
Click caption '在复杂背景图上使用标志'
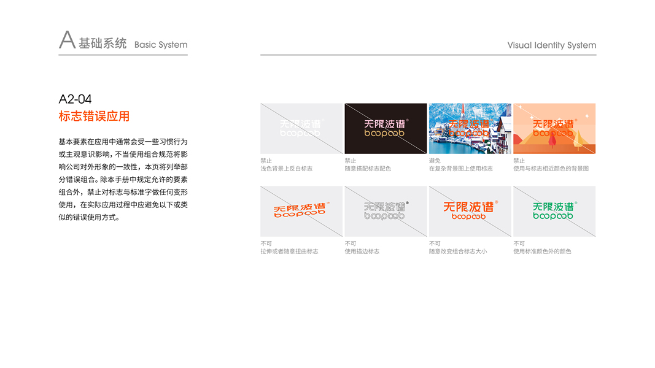(461, 169)
